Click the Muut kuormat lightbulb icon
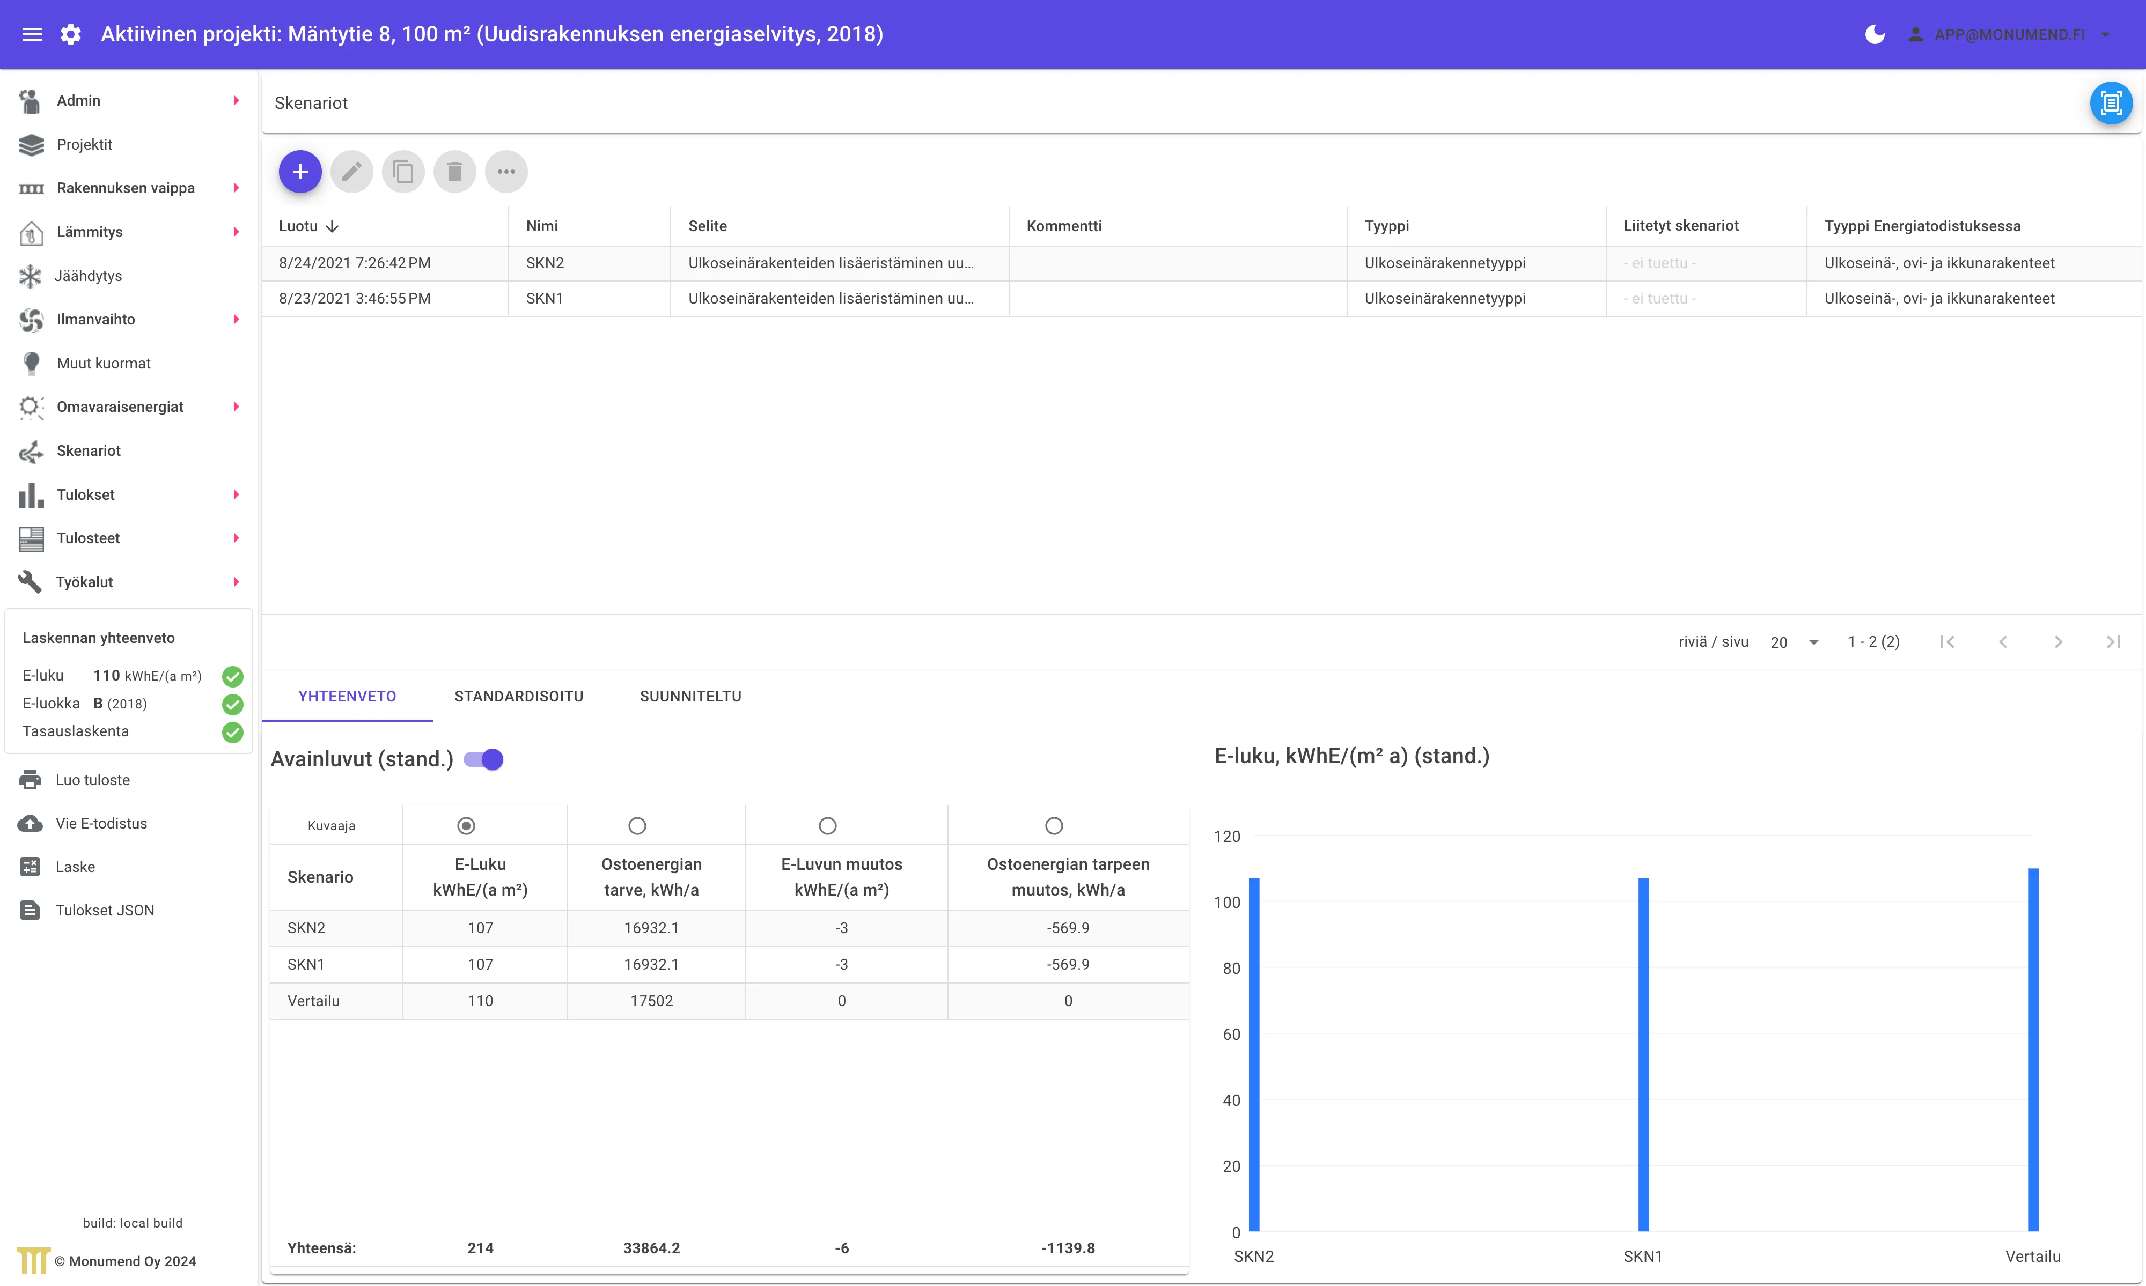 31,363
